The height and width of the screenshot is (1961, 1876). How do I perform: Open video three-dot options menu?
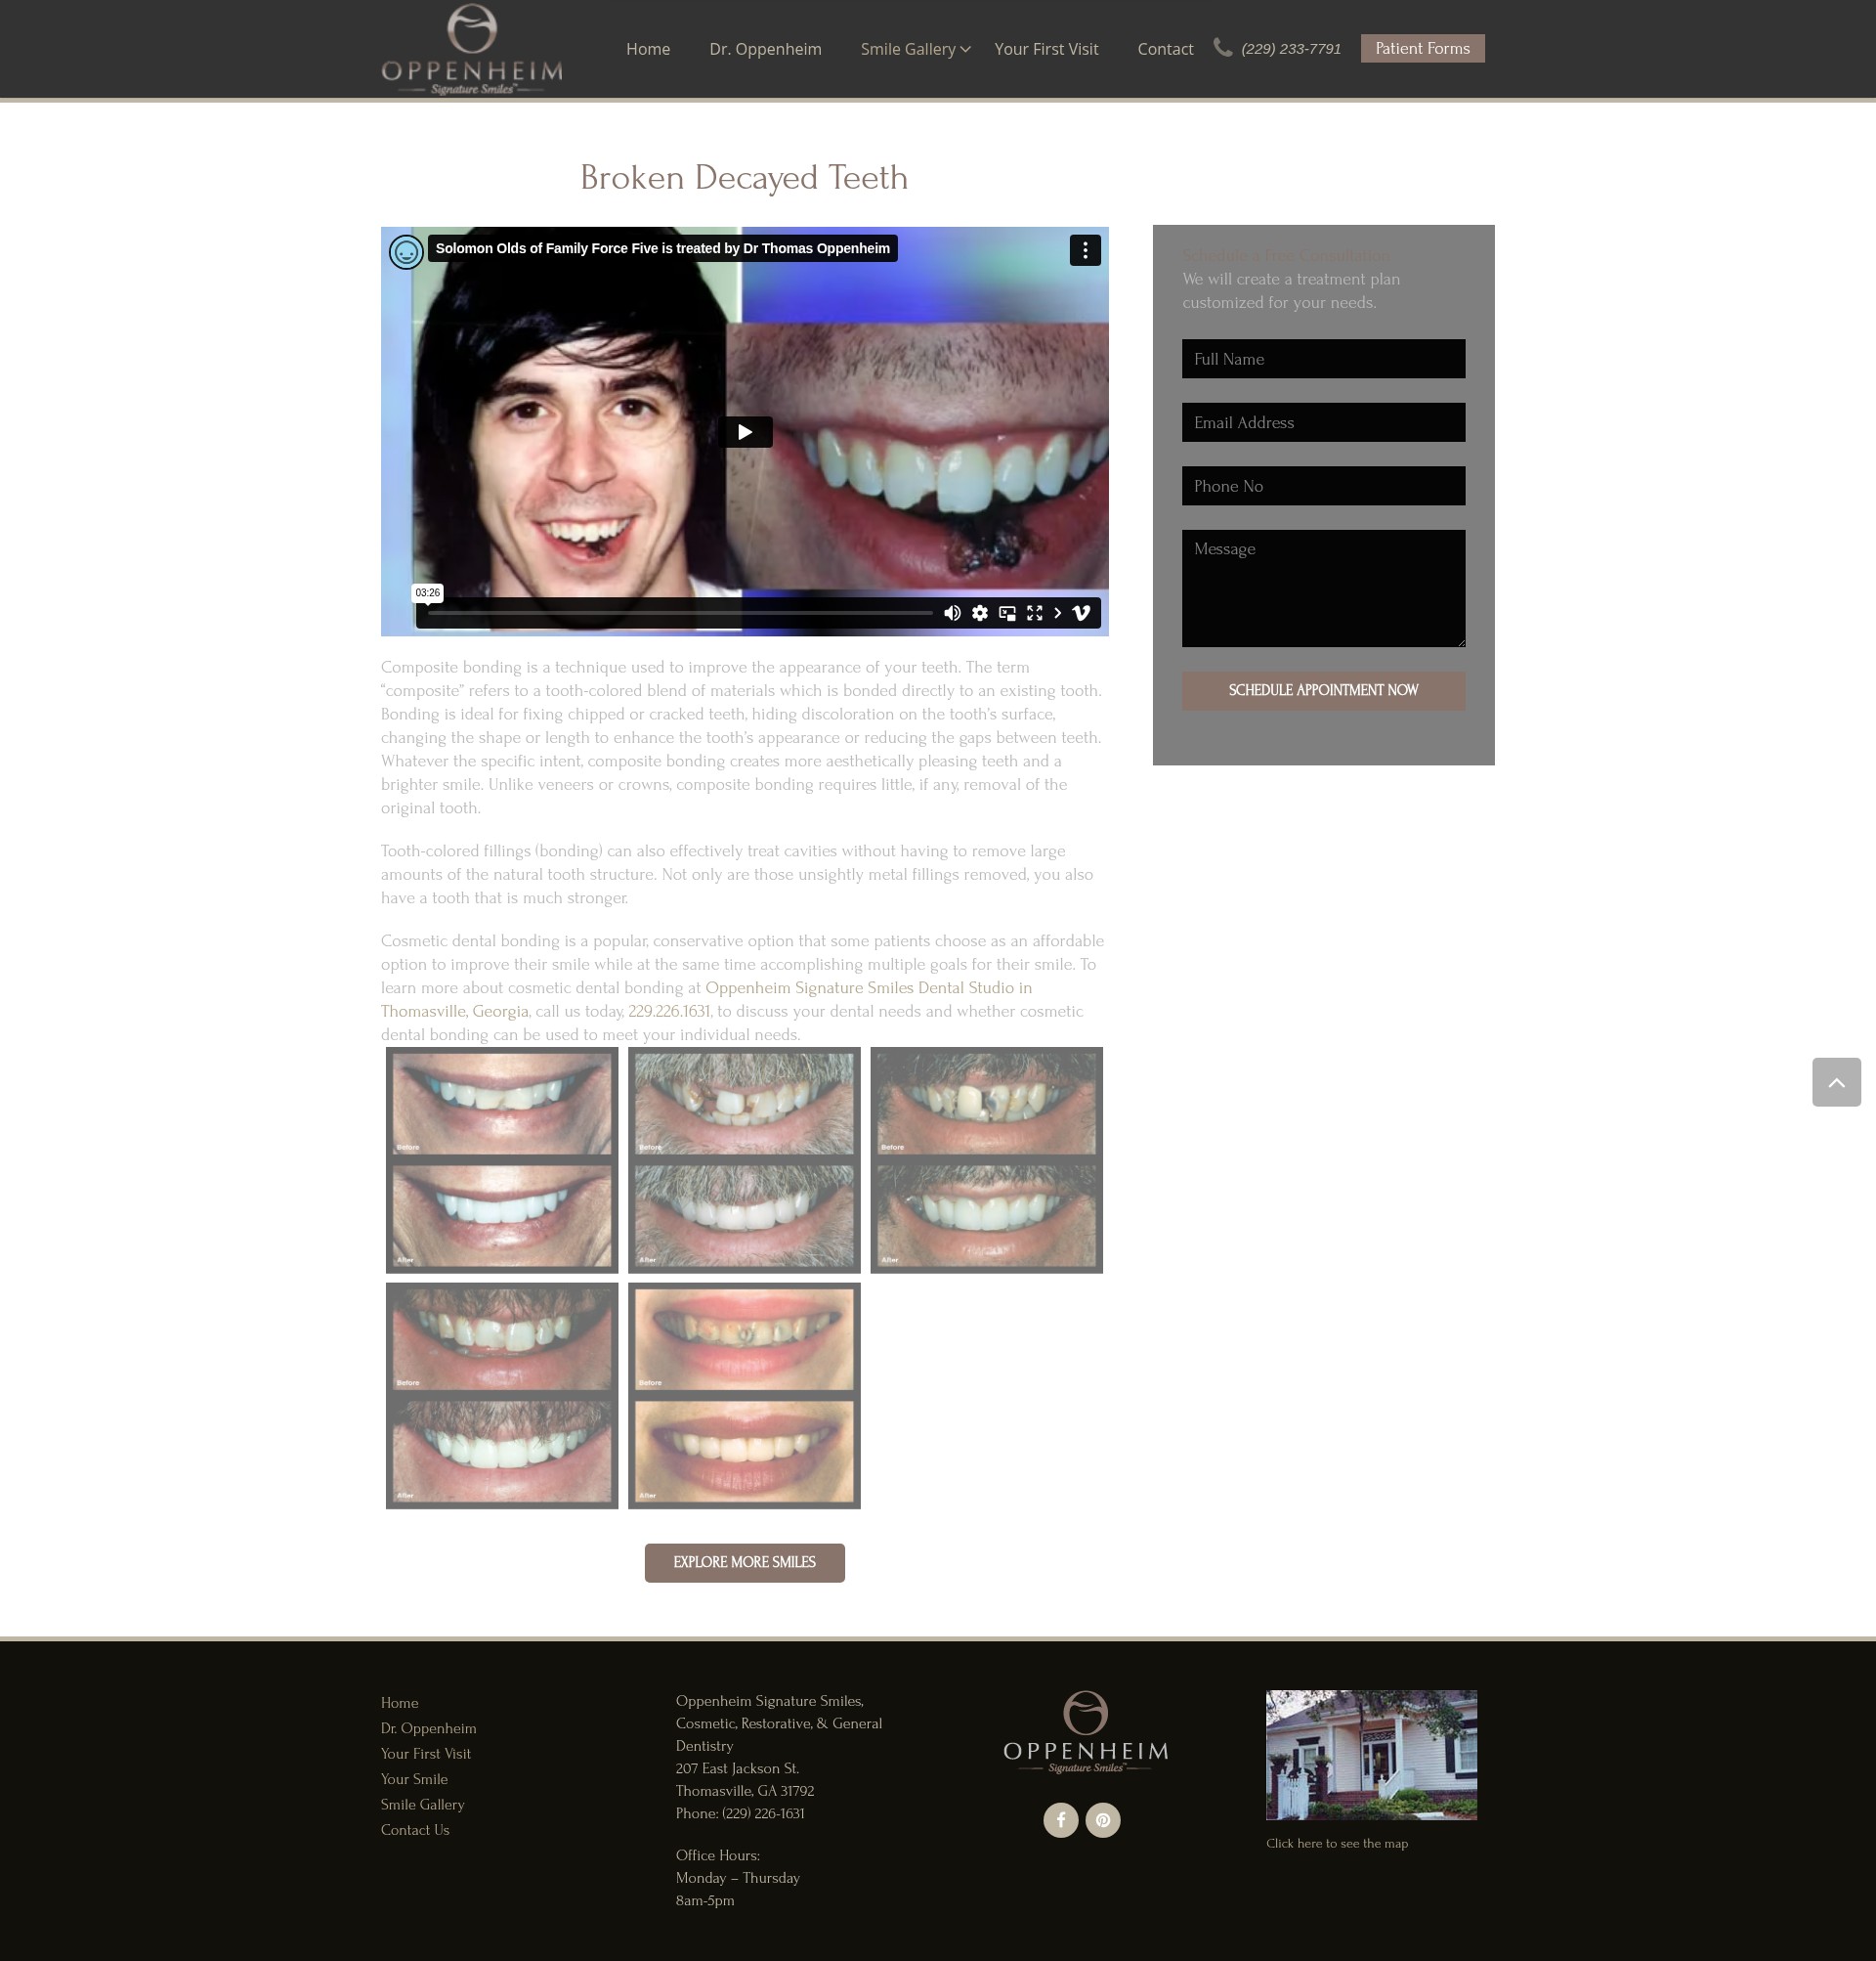pyautogui.click(x=1085, y=250)
